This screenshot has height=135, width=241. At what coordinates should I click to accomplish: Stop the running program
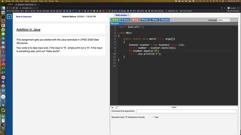[x=135, y=20]
